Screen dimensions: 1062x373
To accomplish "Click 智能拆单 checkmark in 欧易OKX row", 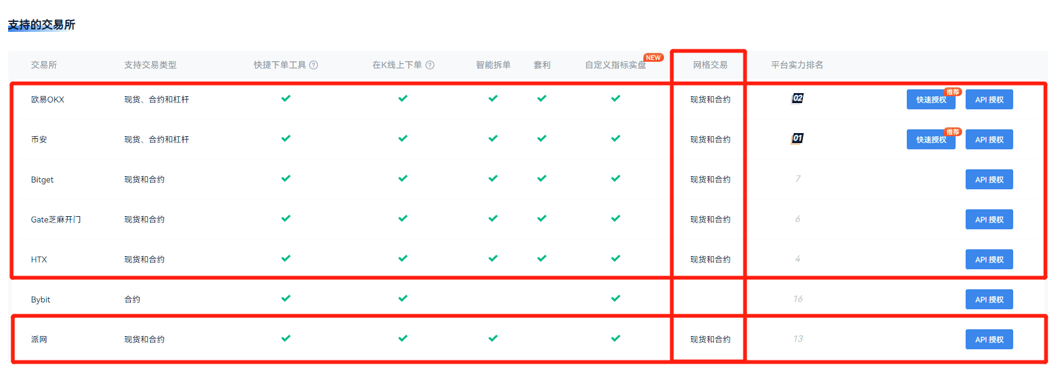I will pyautogui.click(x=493, y=99).
